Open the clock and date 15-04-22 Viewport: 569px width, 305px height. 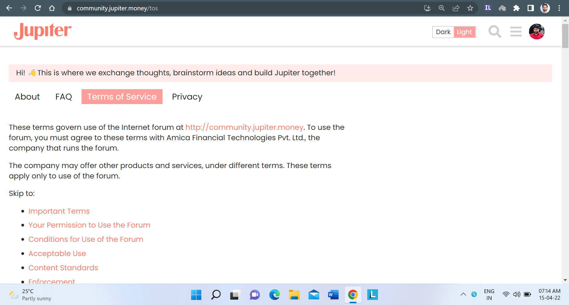point(549,295)
